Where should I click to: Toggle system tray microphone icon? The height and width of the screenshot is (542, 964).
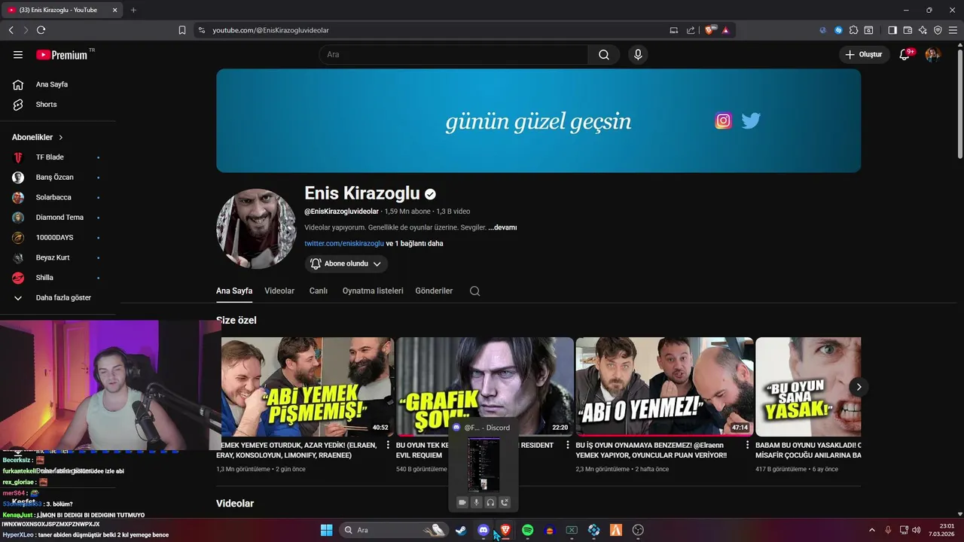[x=888, y=530]
